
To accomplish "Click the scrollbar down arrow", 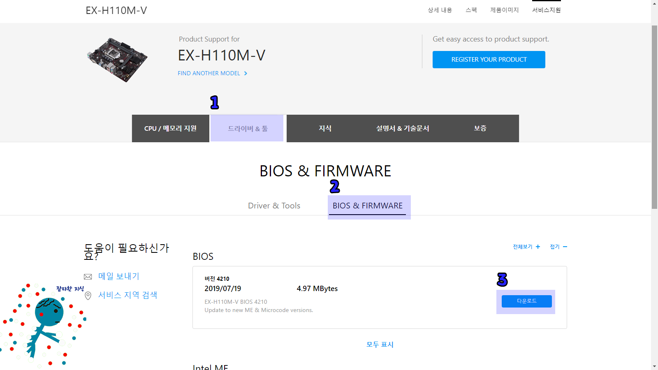I will [x=654, y=366].
